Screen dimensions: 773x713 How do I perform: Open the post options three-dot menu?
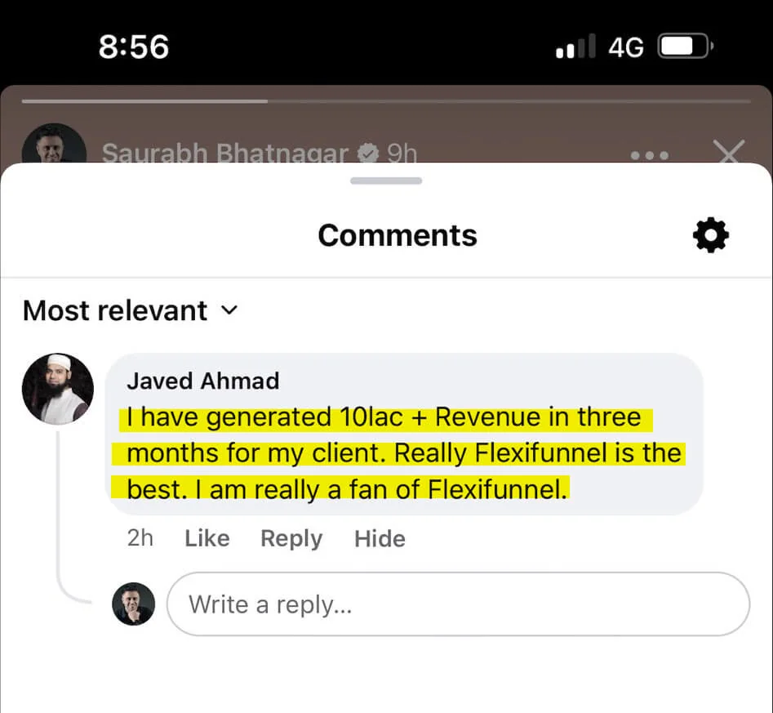pyautogui.click(x=649, y=154)
